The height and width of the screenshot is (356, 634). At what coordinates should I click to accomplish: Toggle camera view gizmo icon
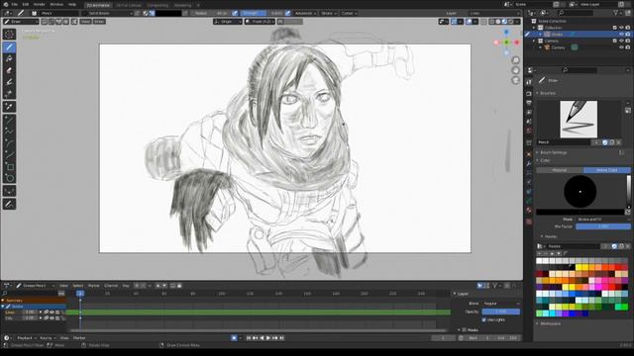pos(515,80)
